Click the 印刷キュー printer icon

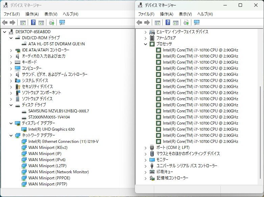coord(152,172)
